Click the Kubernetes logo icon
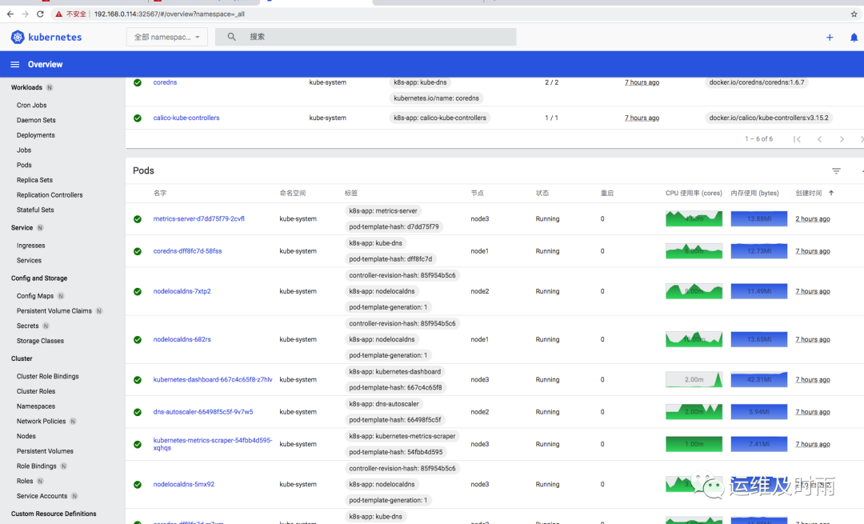This screenshot has width=864, height=524. 18,37
